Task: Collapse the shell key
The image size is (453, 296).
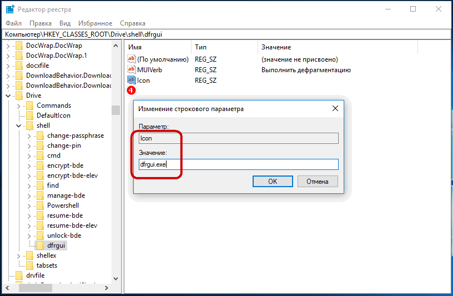Action: click(19, 126)
